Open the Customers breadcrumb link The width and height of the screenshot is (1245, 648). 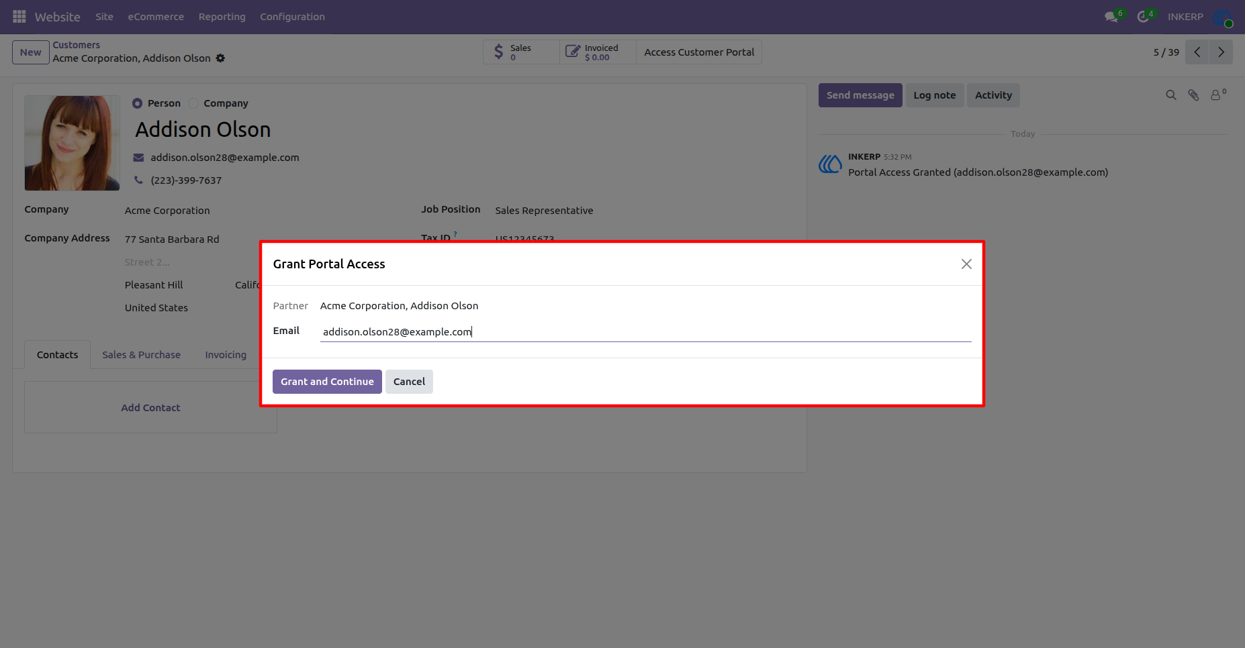coord(76,45)
